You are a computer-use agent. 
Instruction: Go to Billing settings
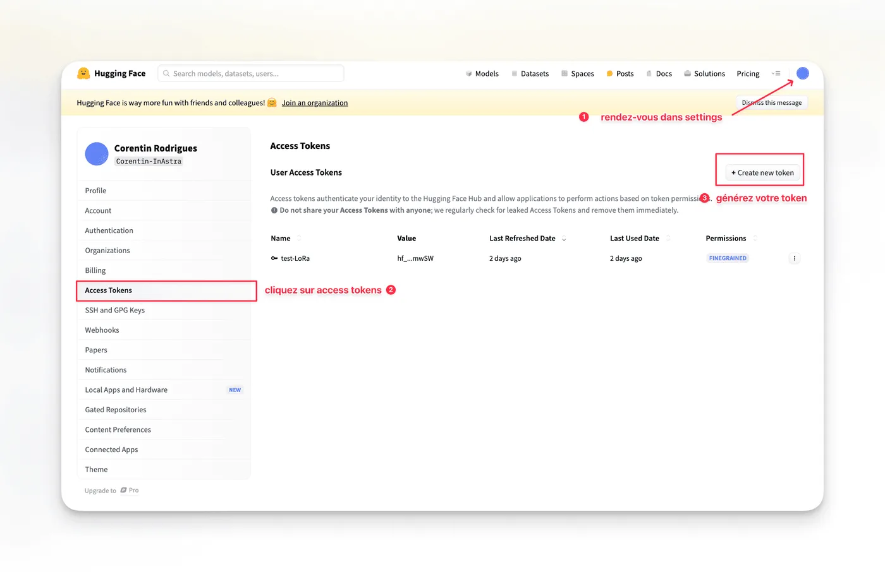pyautogui.click(x=164, y=270)
